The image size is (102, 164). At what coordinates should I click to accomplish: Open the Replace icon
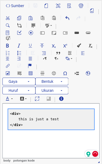(x=20, y=25)
